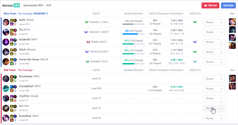238x125 pixels.
Task: Click ffd's champion portrait icon
Action: click(x=6, y=32)
